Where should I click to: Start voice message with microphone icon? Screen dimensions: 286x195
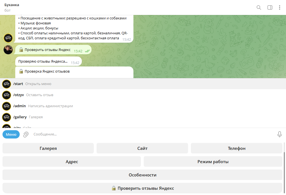(x=279, y=134)
